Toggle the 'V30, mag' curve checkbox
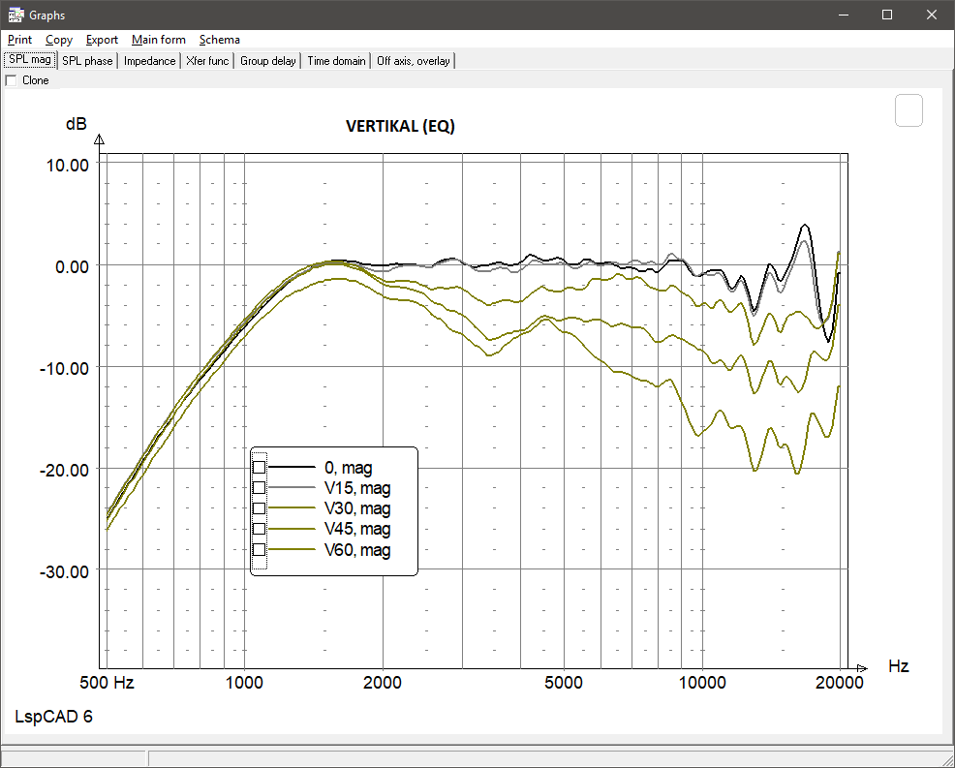955x768 pixels. 258,507
